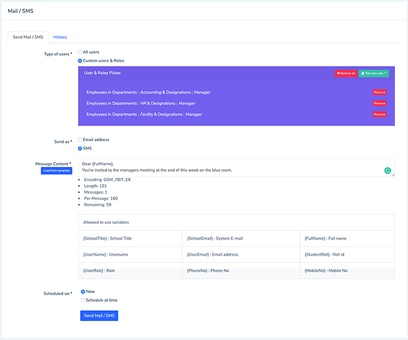Click inside the message content text area
This screenshot has height=340, width=408.
tap(229, 167)
